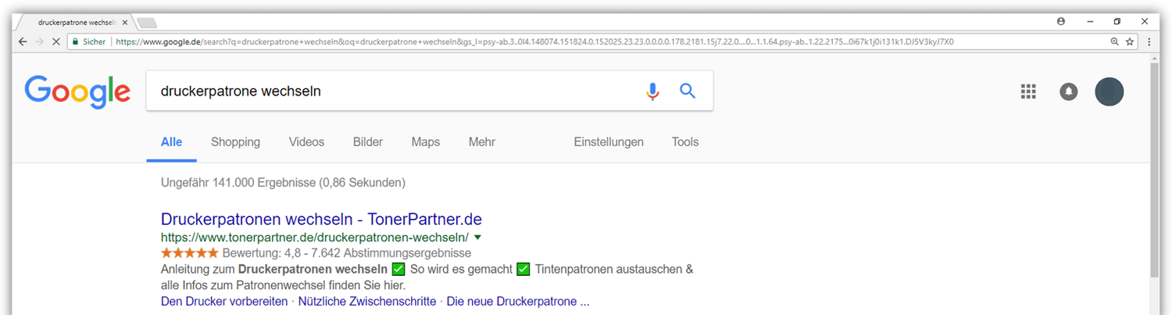Open the Den Drucker vorbereiten sitelink

click(x=224, y=302)
